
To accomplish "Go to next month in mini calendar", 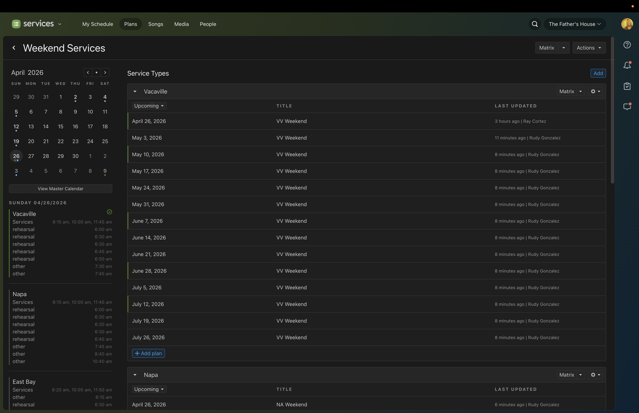I will (105, 73).
